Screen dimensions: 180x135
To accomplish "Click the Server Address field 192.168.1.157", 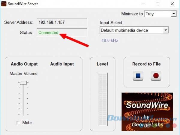I will click(62, 22).
